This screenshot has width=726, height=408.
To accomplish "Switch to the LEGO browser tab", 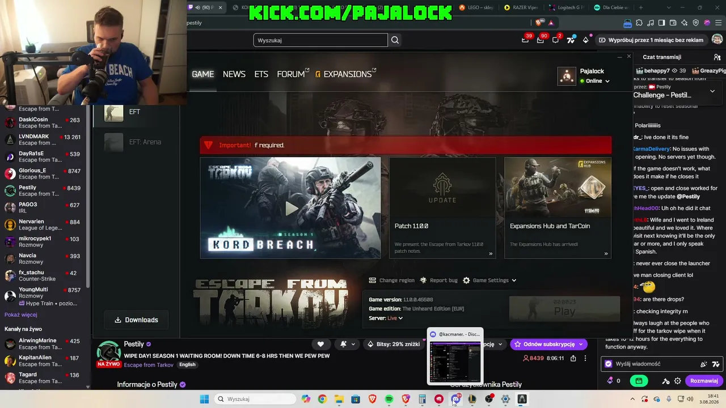I will 478,7.
